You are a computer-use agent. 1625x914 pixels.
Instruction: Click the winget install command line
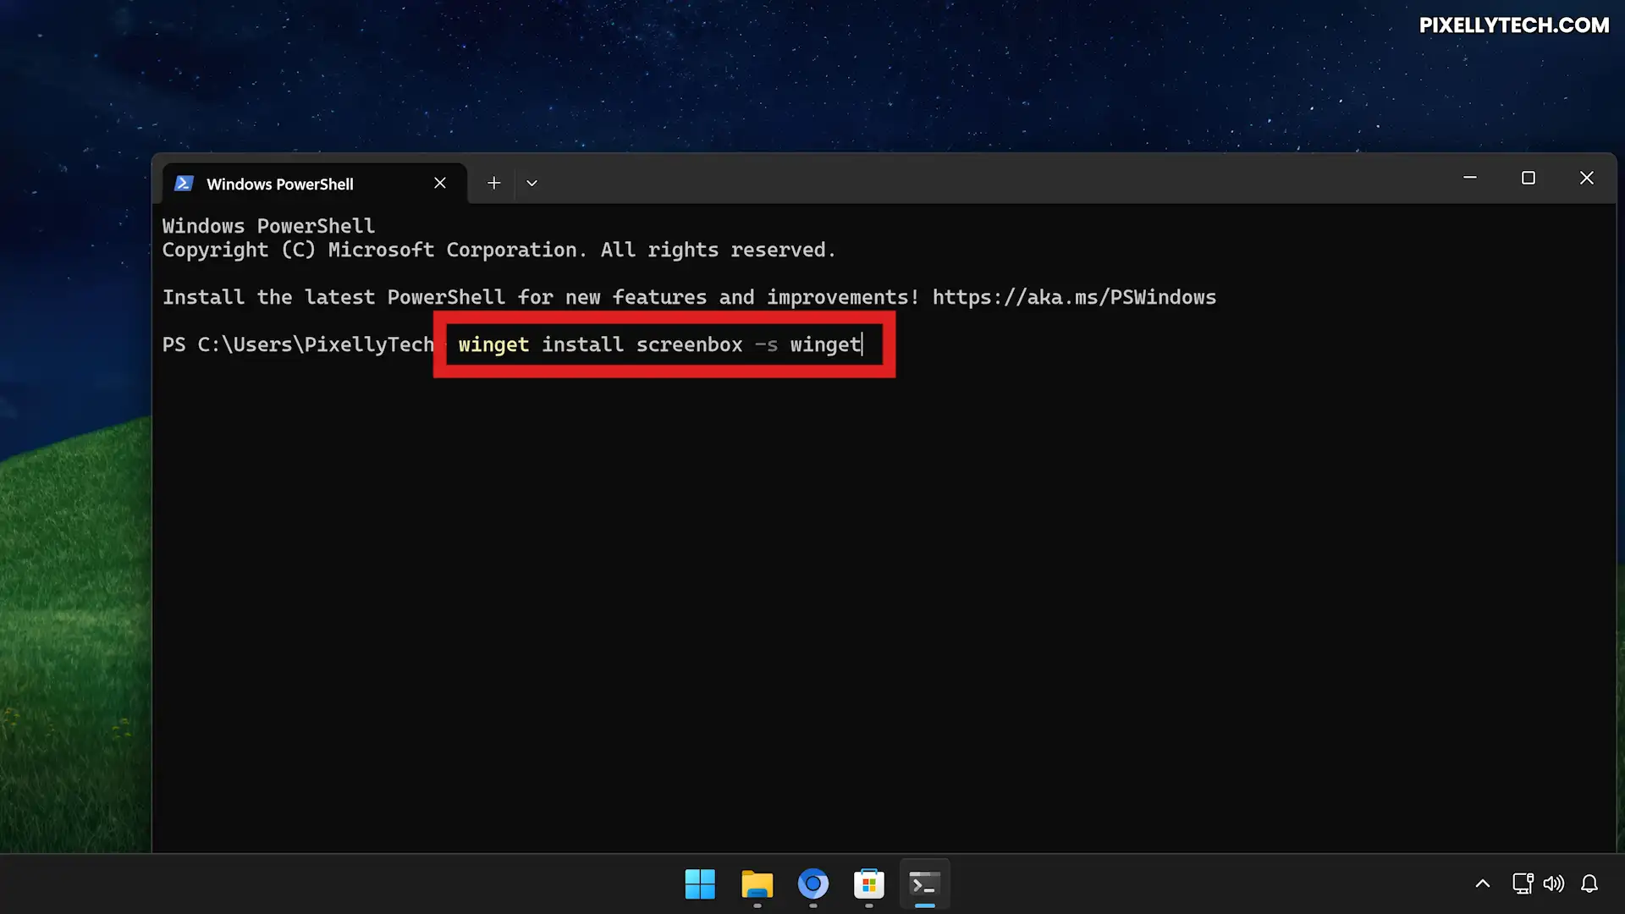tap(660, 344)
